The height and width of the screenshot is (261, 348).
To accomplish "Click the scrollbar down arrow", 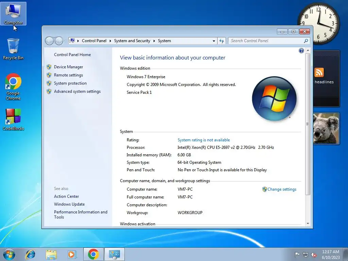I will [308, 224].
